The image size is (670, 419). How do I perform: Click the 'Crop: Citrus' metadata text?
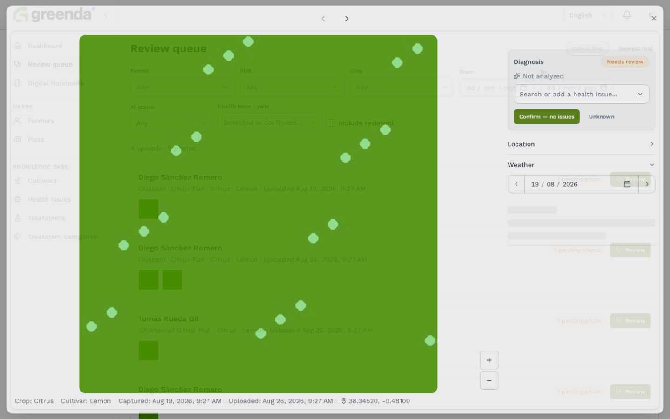(34, 401)
